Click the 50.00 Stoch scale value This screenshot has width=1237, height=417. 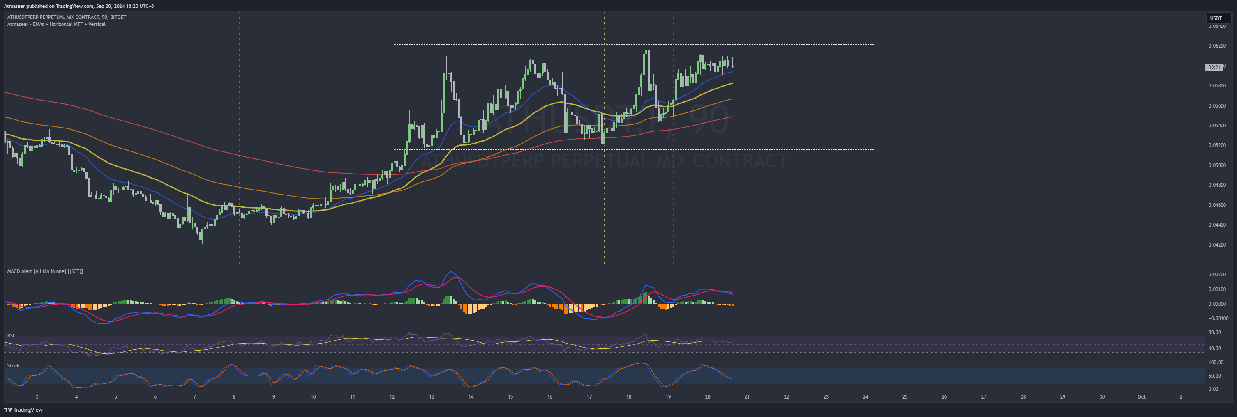(1214, 376)
